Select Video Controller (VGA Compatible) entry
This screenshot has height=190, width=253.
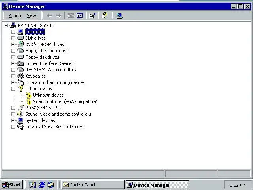[65, 101]
